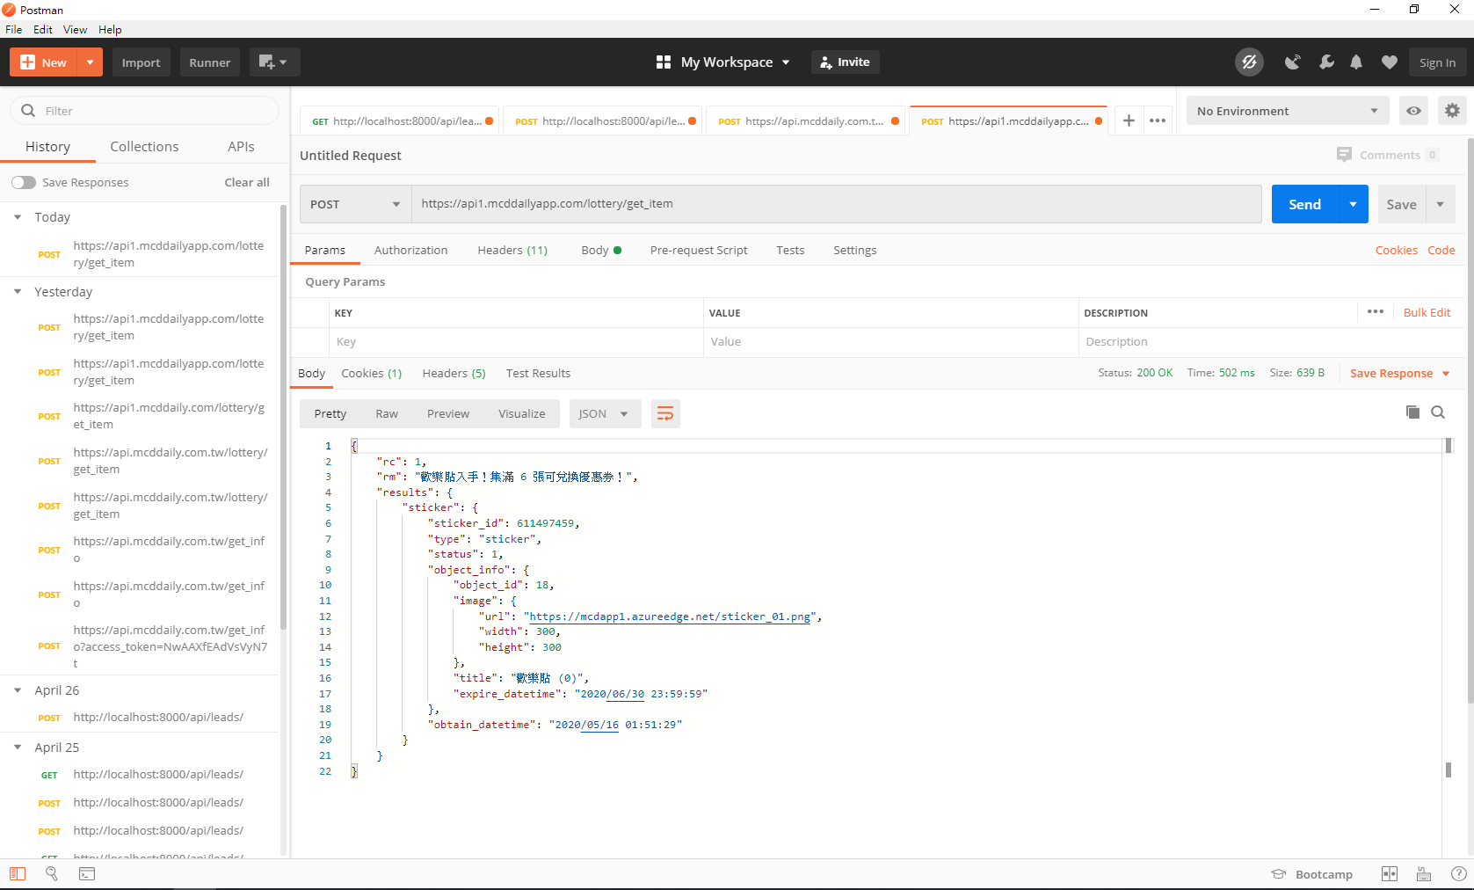Open notifications bell icon
The image size is (1474, 890).
(1356, 62)
